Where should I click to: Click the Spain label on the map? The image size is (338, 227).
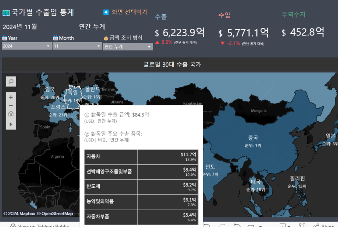click(45, 127)
